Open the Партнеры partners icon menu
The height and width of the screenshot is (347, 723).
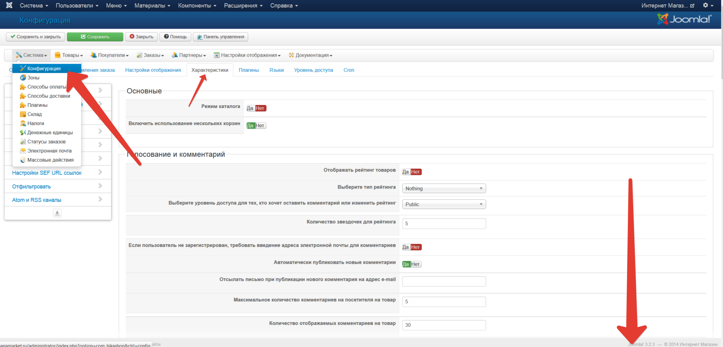tap(189, 55)
